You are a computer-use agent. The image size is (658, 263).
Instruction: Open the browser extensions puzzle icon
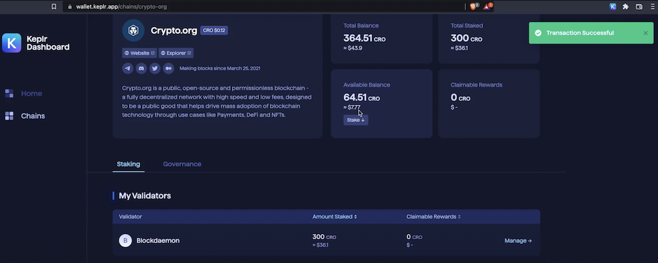pyautogui.click(x=626, y=6)
